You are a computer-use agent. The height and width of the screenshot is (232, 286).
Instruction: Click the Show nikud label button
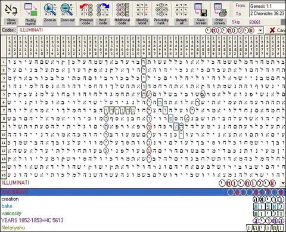(11, 21)
